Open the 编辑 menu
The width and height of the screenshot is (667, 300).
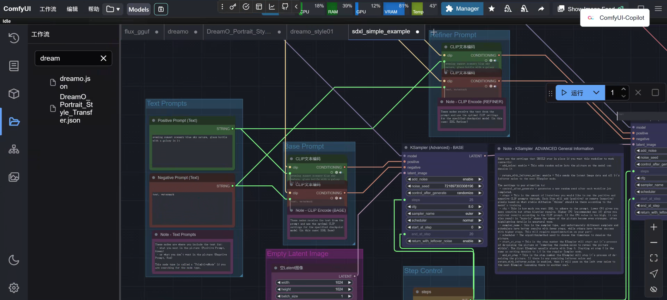[x=72, y=9]
